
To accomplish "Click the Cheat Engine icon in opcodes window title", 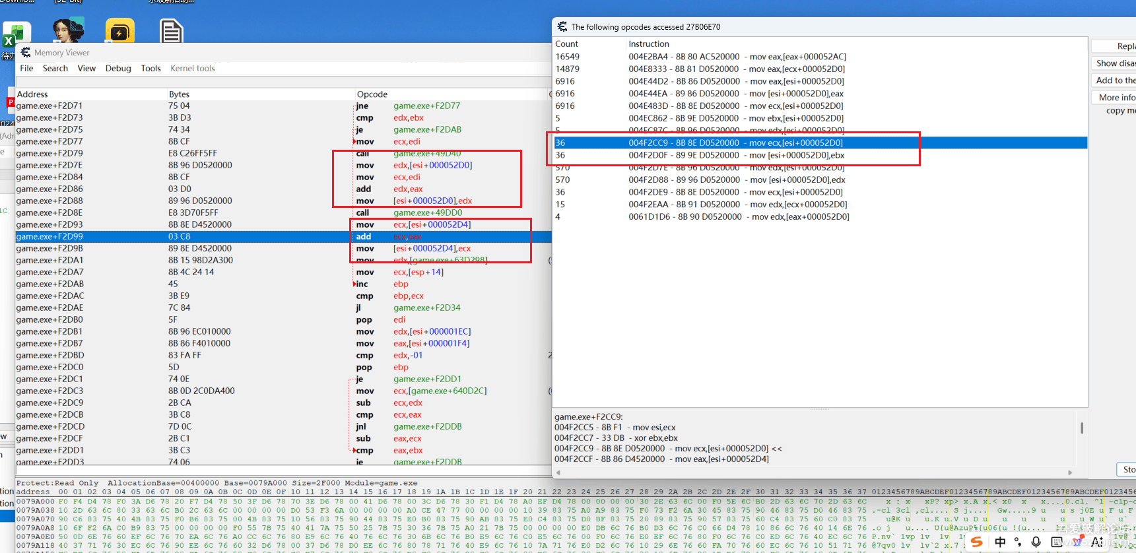I will (x=562, y=26).
